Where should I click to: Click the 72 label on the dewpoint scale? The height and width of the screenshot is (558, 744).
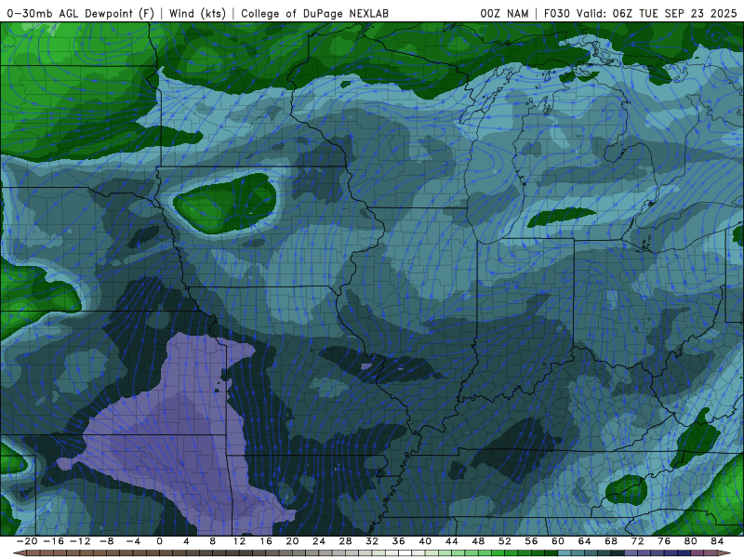tap(638, 541)
